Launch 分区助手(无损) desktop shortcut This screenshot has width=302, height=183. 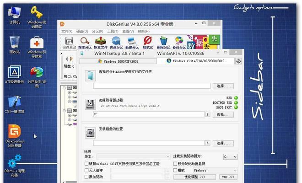pyautogui.click(x=37, y=77)
